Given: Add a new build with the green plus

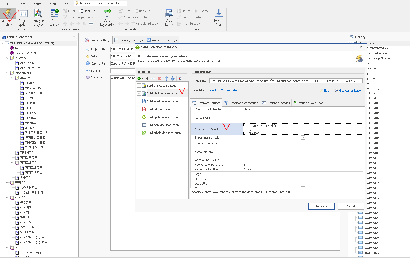Looking at the screenshot, I should coord(139,78).
